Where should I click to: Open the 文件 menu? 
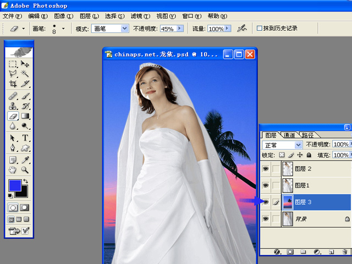click(12, 16)
